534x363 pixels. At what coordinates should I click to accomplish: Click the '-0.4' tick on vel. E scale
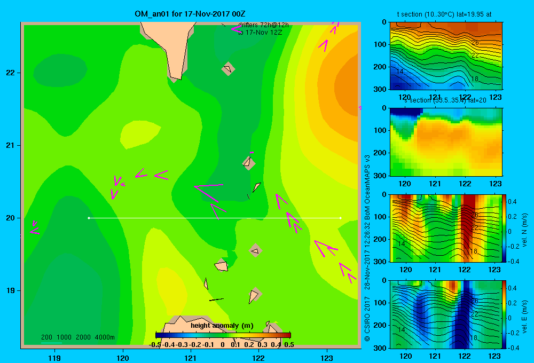tap(513, 348)
